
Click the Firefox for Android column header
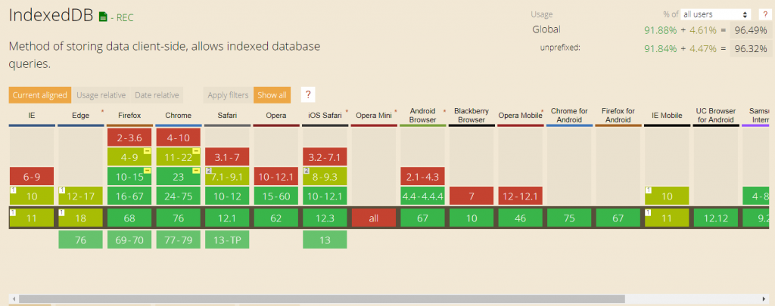[x=618, y=116]
